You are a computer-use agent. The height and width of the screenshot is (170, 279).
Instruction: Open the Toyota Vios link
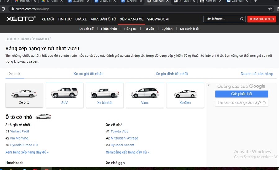(x=119, y=132)
